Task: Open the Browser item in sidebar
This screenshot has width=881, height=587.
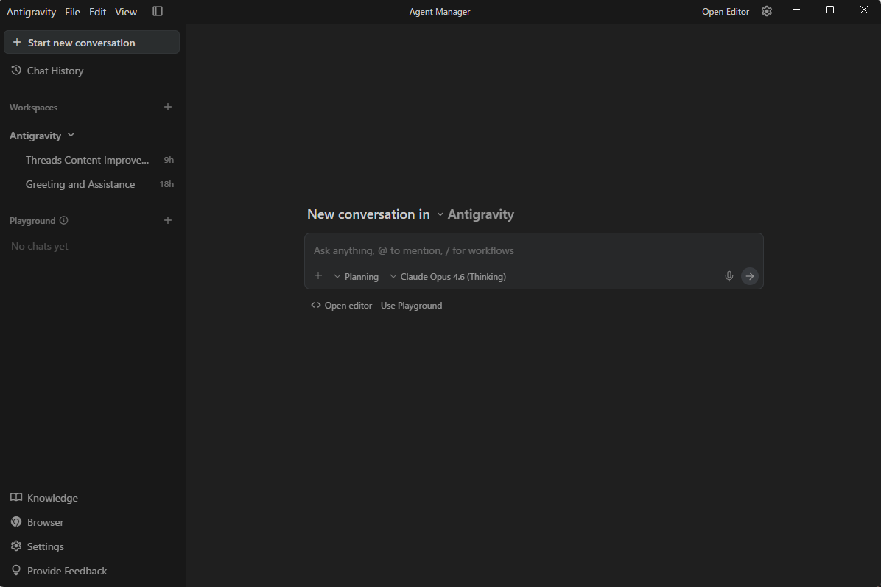Action: (45, 522)
